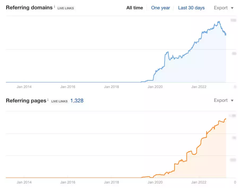Open the 1,328 referring pages link
Viewport: 242px width, 188px height.
77,101
